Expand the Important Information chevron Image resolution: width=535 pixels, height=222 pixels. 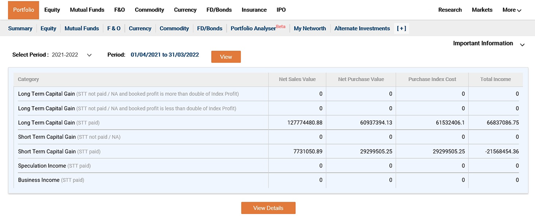(x=522, y=45)
